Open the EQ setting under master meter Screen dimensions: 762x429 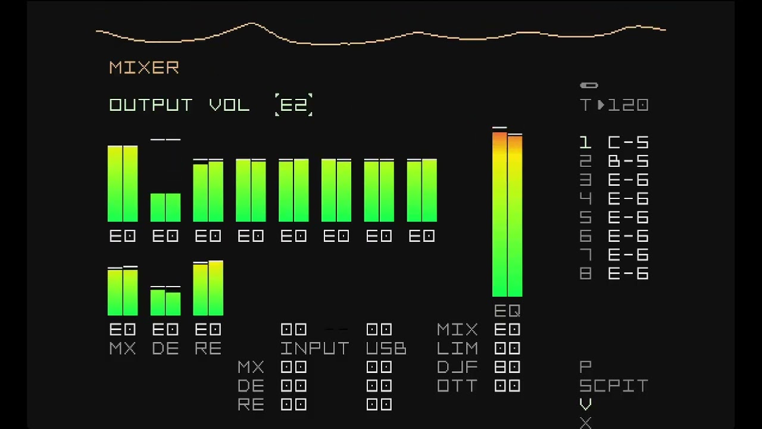tap(507, 310)
